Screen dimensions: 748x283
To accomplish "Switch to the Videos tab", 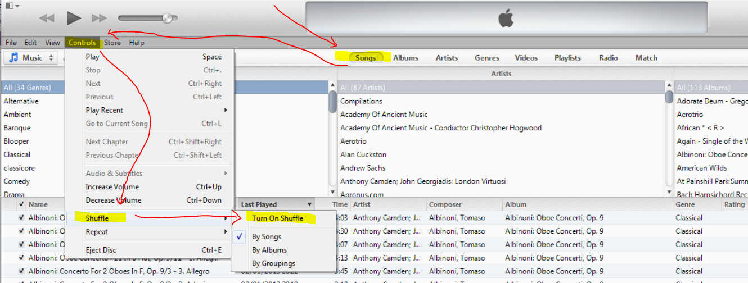I will pyautogui.click(x=526, y=58).
